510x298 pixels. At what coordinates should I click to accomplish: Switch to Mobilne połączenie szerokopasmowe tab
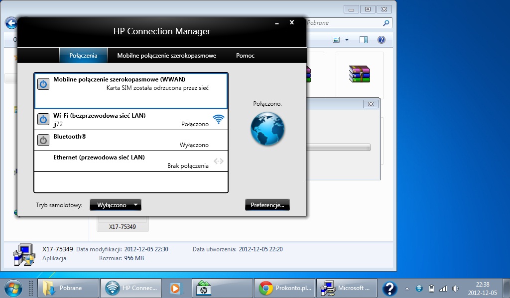click(x=166, y=56)
